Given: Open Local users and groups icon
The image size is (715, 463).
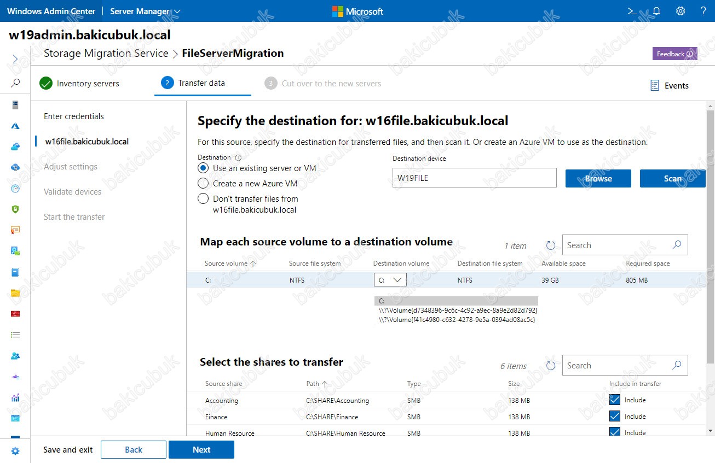Looking at the screenshot, I should (x=15, y=355).
